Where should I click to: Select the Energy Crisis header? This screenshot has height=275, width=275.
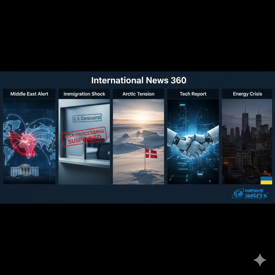(x=247, y=94)
